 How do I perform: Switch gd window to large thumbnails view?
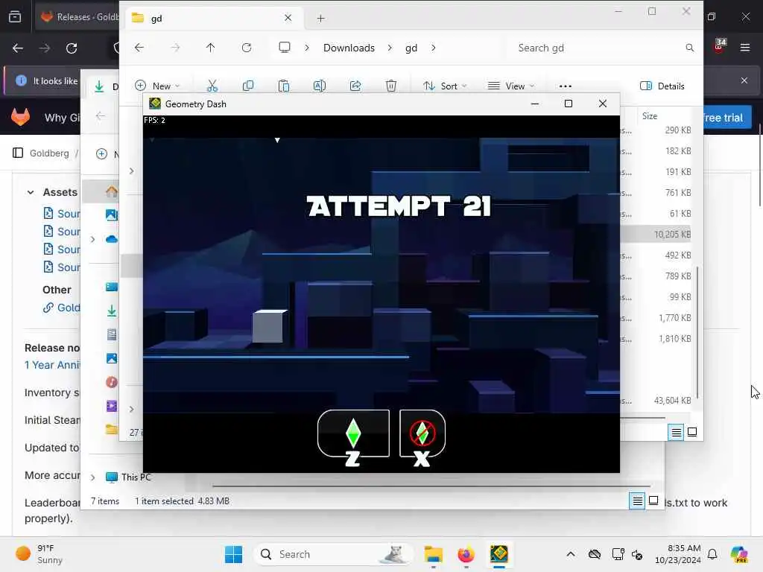692,432
